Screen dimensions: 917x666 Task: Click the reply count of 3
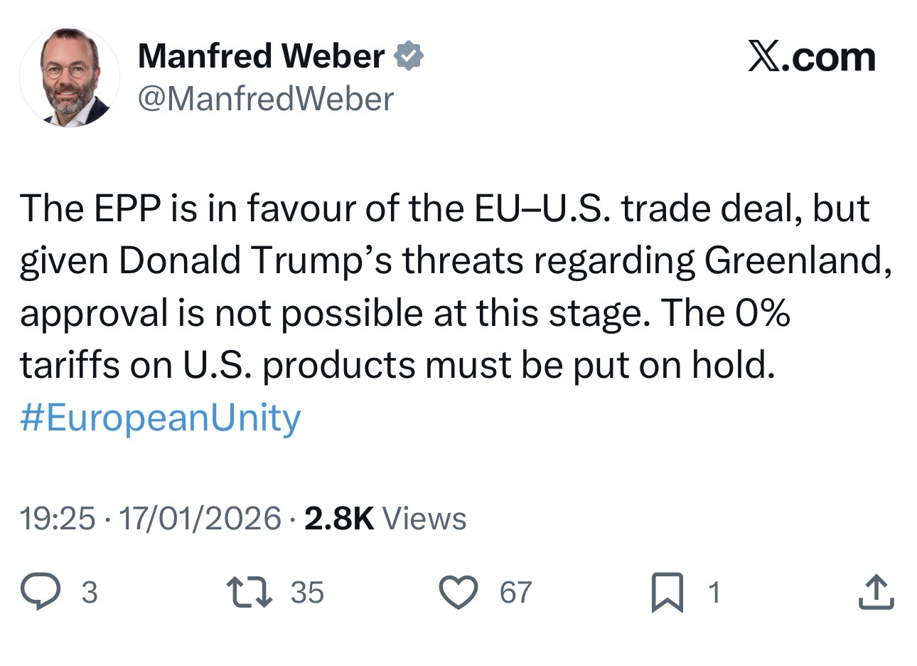click(x=89, y=593)
